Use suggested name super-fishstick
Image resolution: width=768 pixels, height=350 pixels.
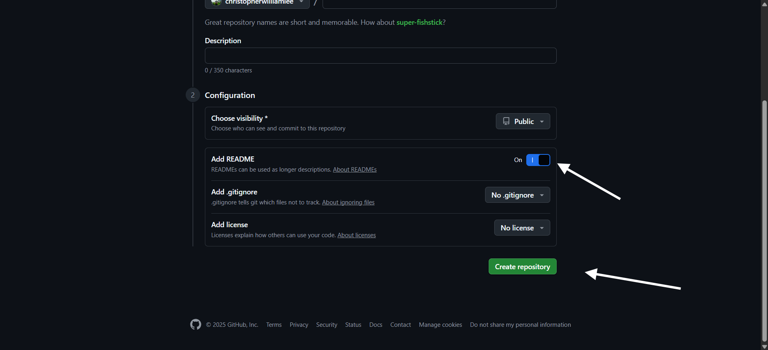pos(419,22)
